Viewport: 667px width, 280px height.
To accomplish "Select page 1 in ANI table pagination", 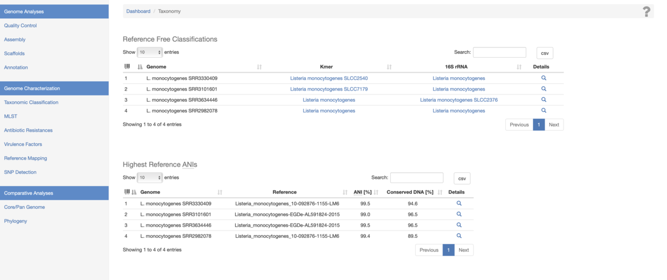I will pos(449,250).
